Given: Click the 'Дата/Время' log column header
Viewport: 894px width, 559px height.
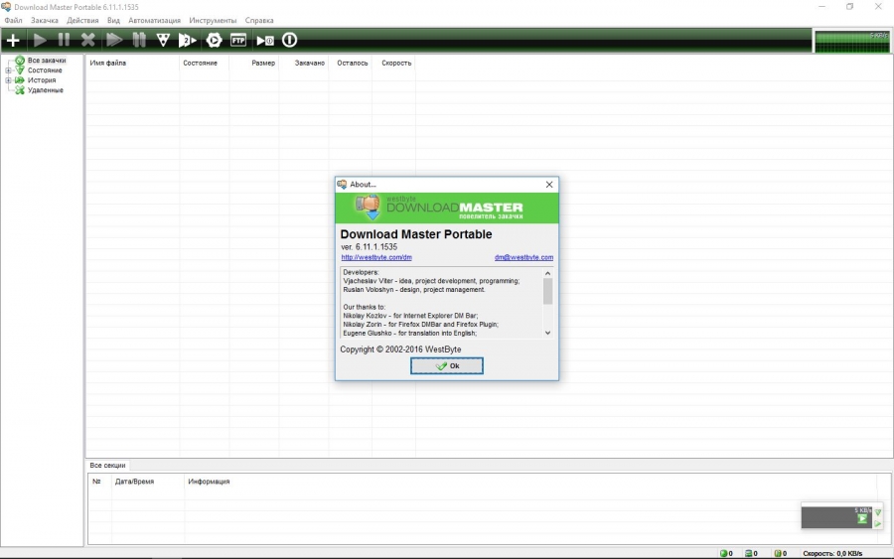Looking at the screenshot, I should pos(148,482).
